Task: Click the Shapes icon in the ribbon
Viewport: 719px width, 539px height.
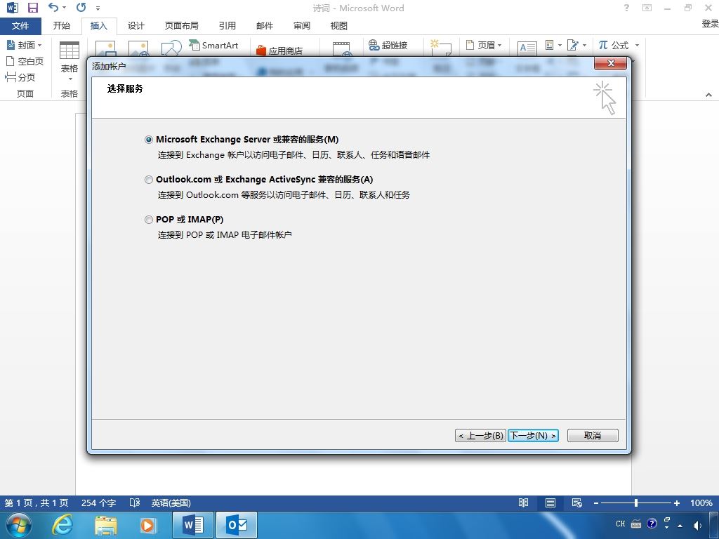Action: tap(171, 48)
